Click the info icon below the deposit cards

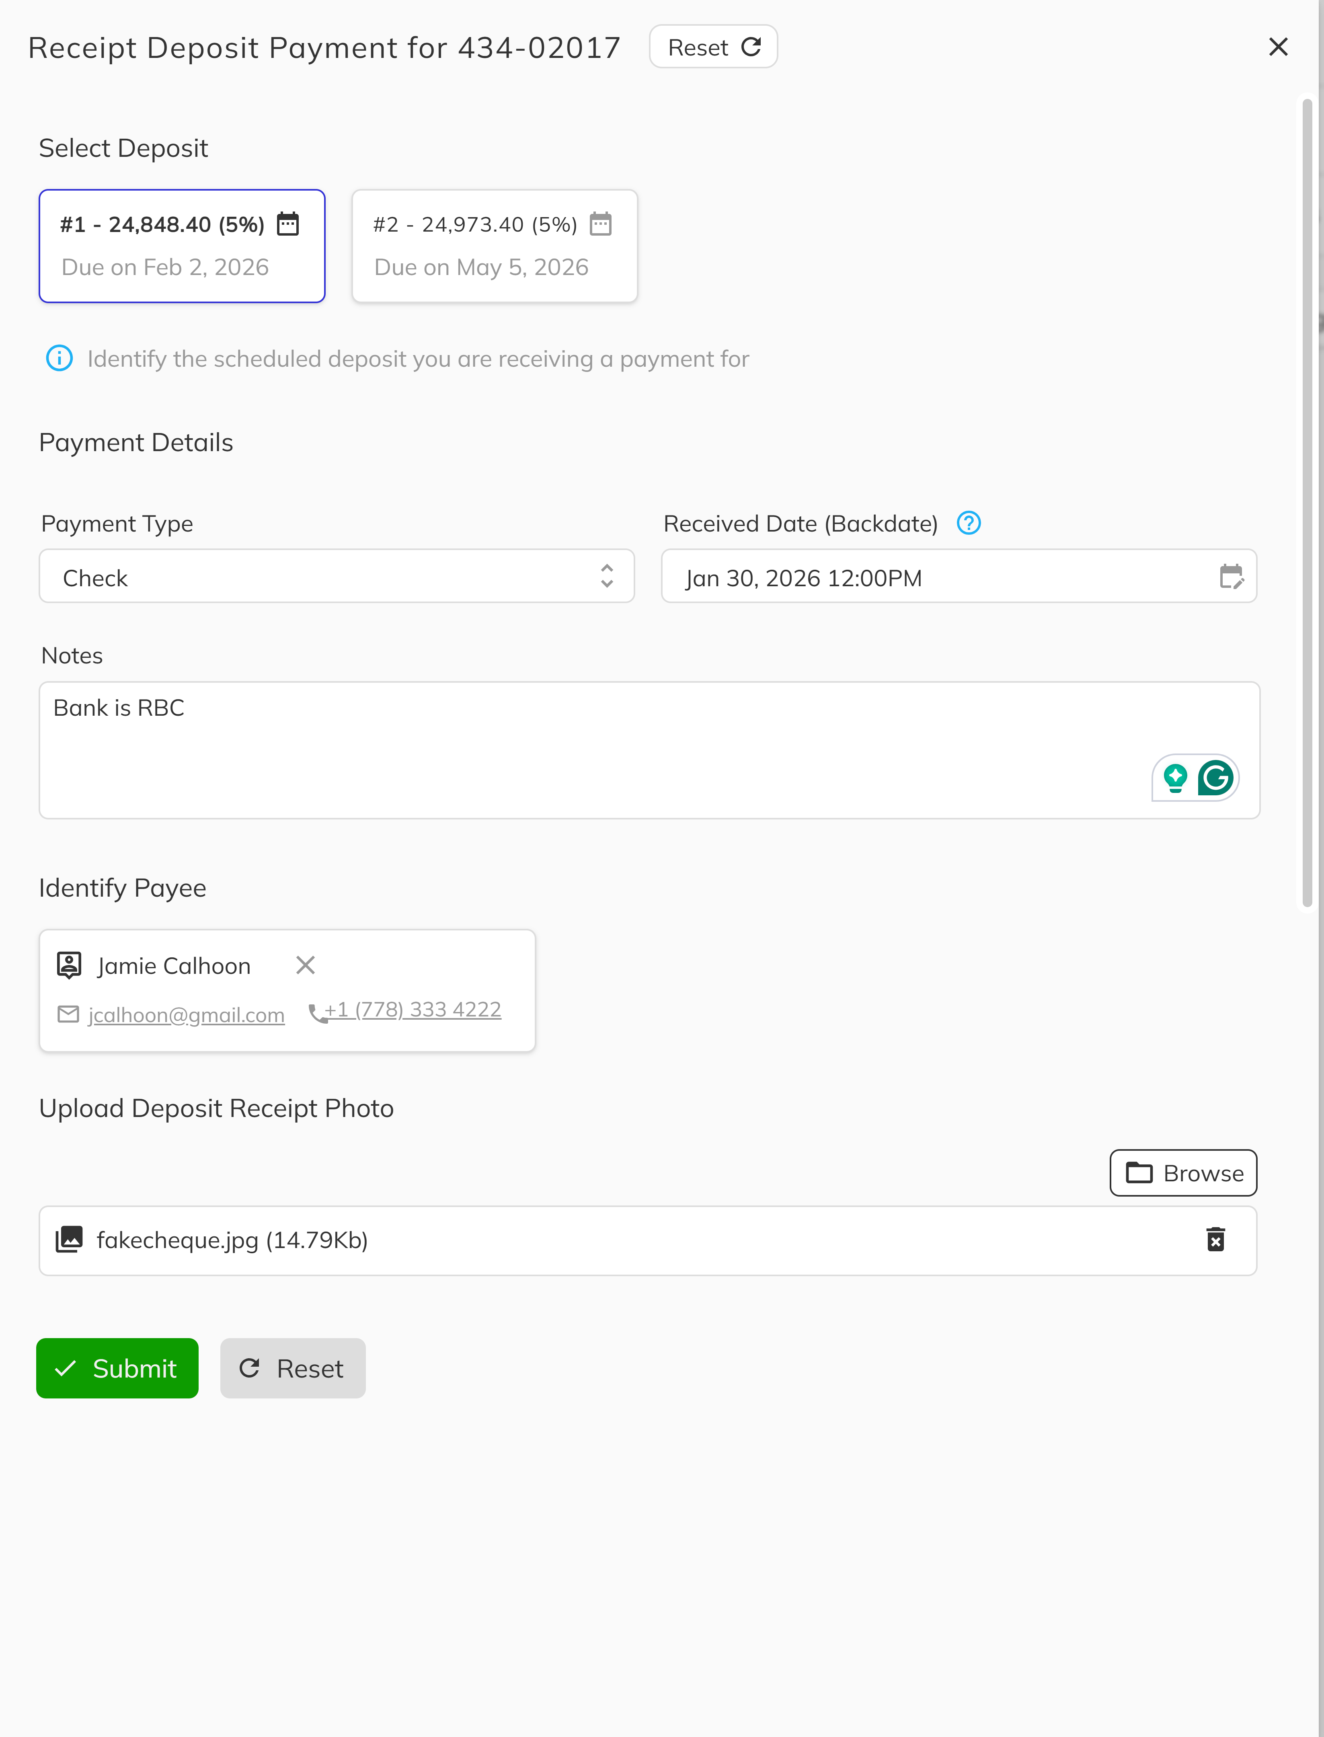58,359
